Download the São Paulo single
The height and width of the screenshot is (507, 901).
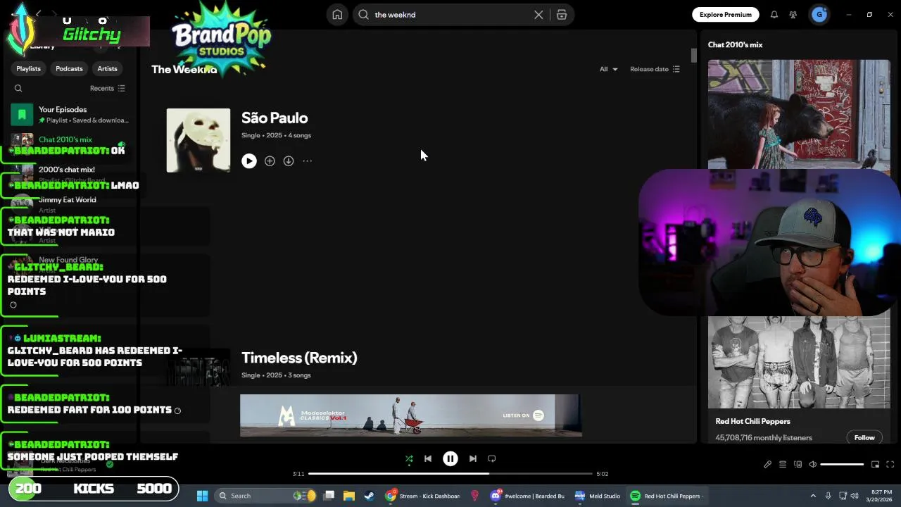(x=289, y=161)
